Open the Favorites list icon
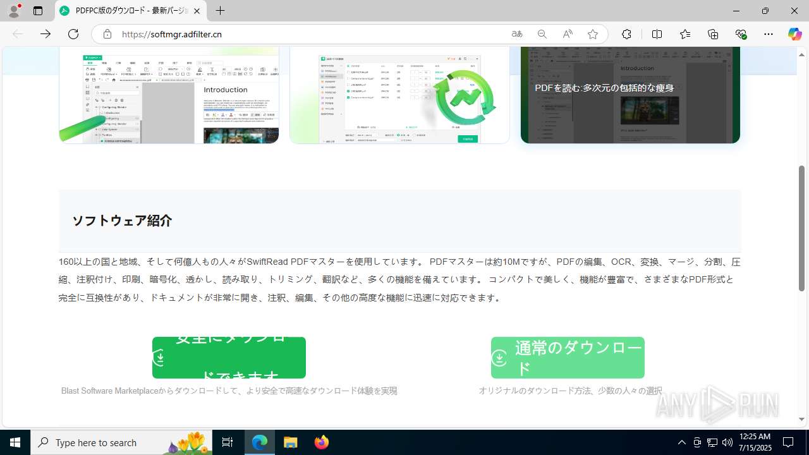This screenshot has height=455, width=809. tap(685, 34)
